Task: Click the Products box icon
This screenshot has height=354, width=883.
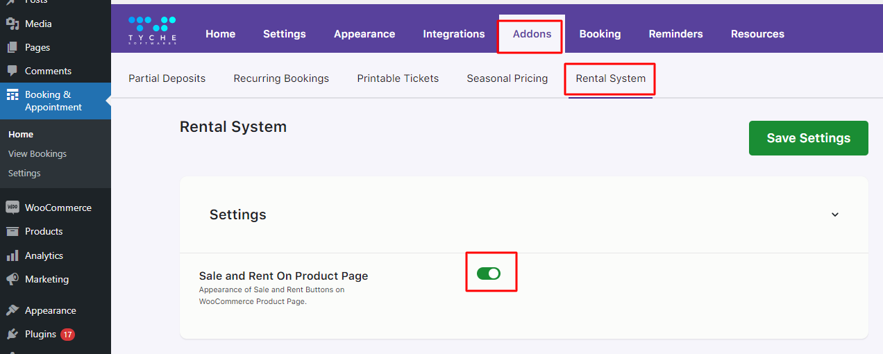Action: click(12, 231)
